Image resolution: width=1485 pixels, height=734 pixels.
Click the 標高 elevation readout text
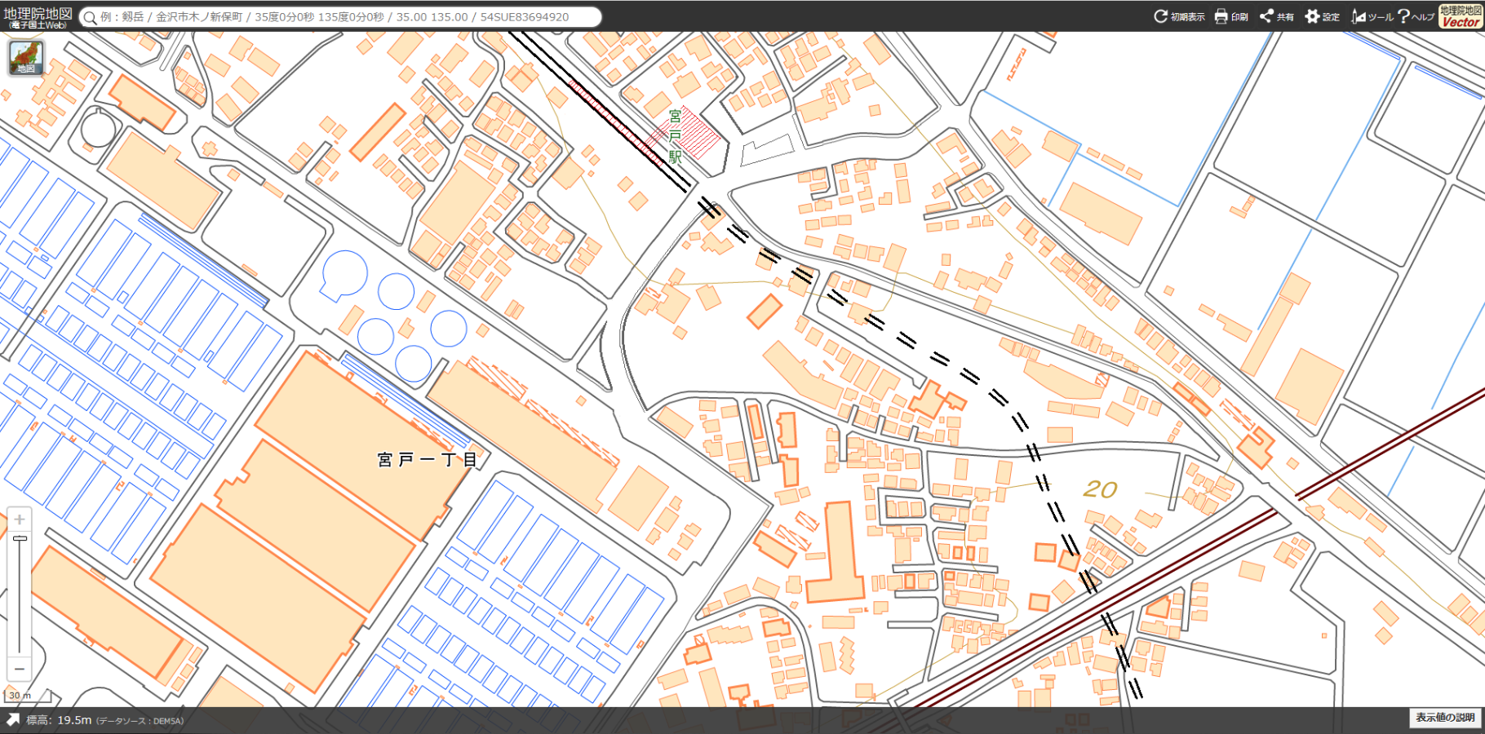[59, 720]
